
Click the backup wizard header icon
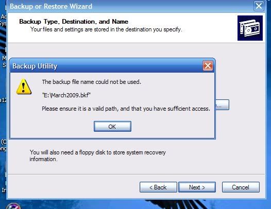(250, 28)
